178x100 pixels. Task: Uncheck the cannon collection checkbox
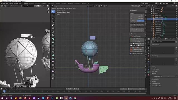click(152, 12)
